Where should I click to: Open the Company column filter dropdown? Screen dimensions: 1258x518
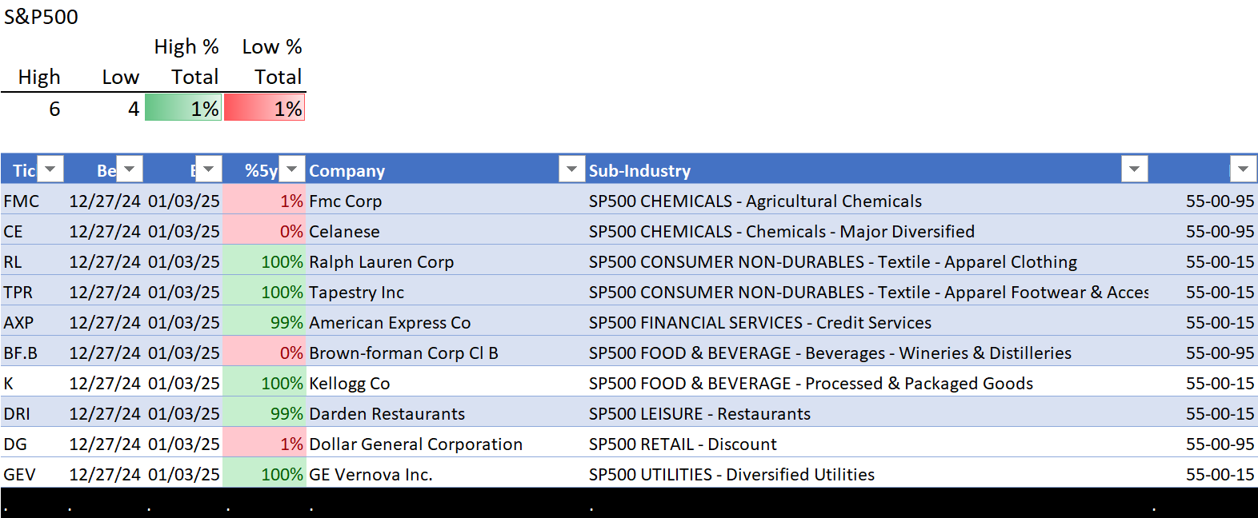pyautogui.click(x=571, y=169)
